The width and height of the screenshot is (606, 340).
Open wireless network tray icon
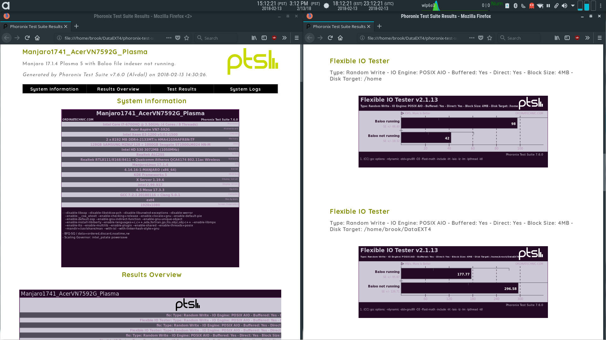point(540,5)
